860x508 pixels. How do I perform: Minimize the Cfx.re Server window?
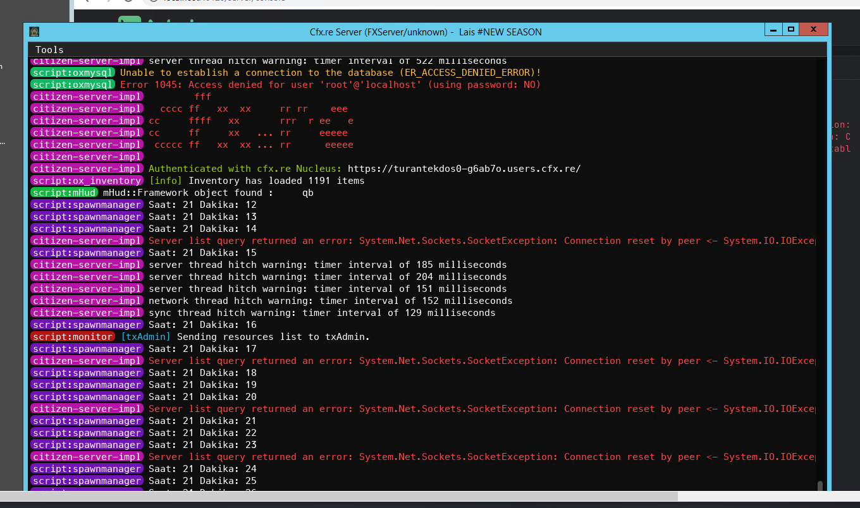tap(773, 30)
